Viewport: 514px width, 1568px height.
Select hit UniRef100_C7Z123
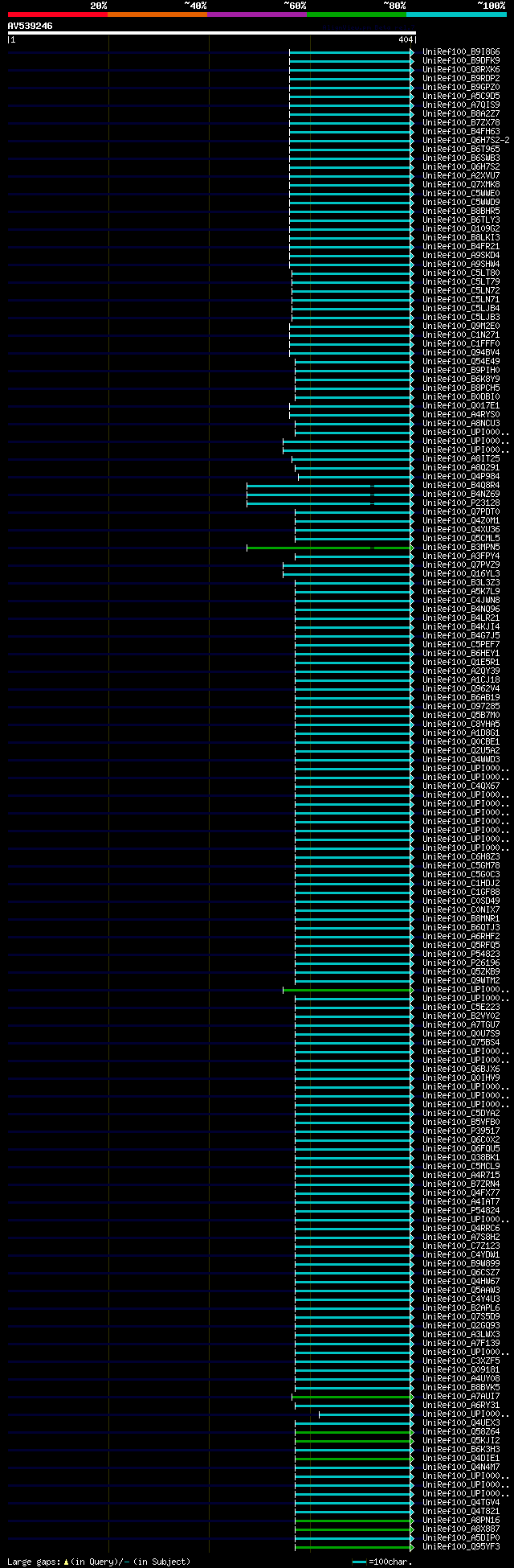click(x=461, y=1246)
